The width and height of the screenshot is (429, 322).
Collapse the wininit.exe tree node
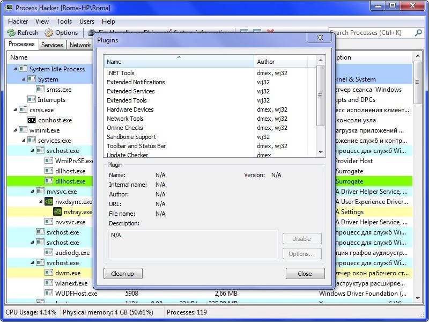tap(15, 130)
